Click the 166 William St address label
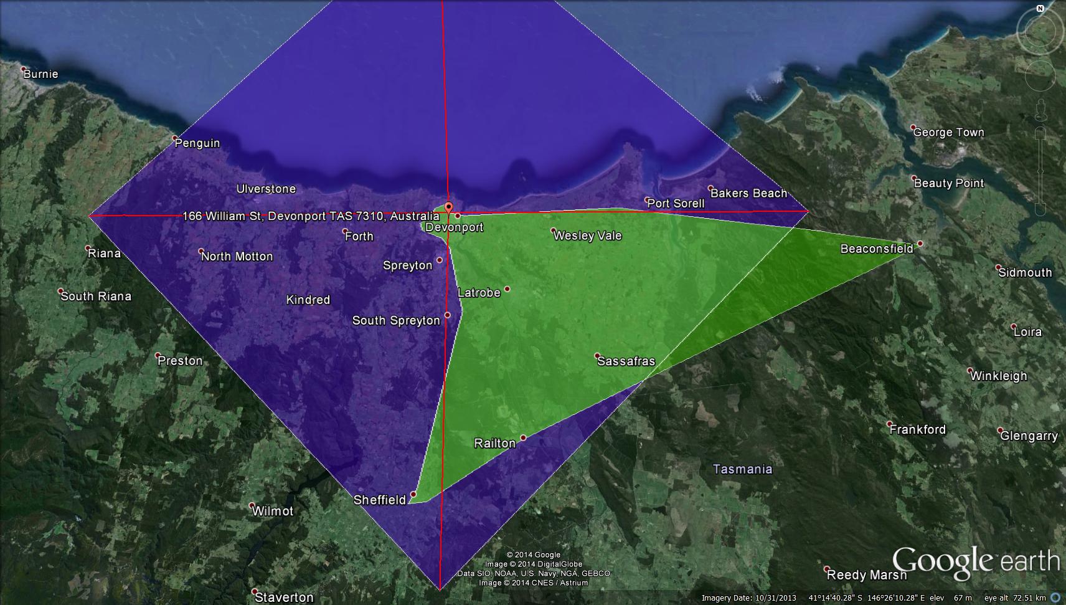This screenshot has height=605, width=1066. [x=311, y=216]
